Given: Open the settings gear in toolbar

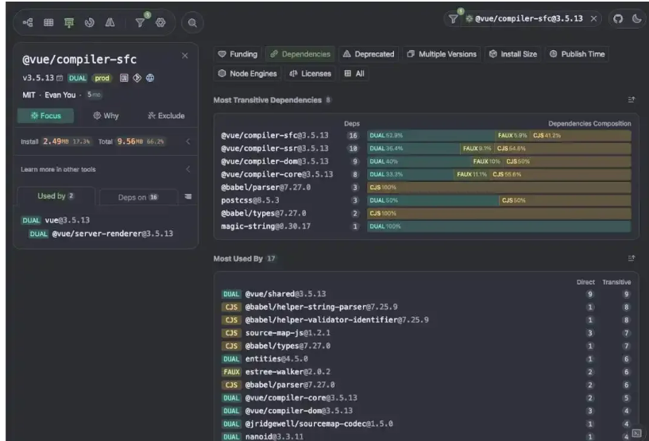Looking at the screenshot, I should 160,23.
